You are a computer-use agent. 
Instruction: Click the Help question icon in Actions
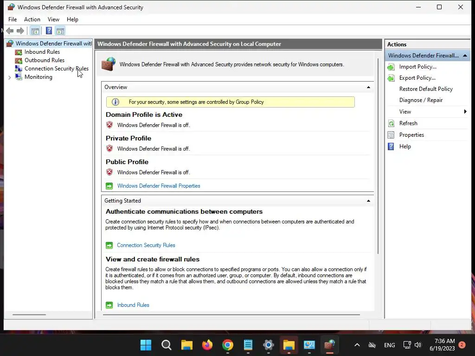(391, 146)
